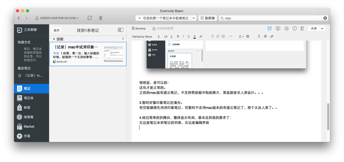Click the develop notebook selector

click(x=139, y=29)
